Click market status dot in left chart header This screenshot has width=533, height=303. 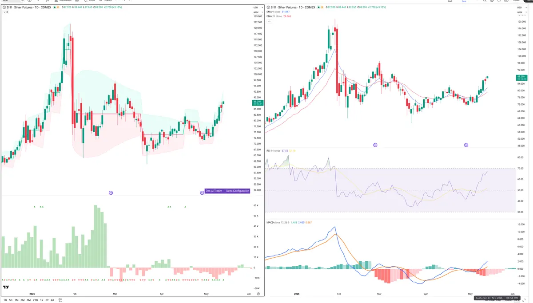click(x=55, y=8)
